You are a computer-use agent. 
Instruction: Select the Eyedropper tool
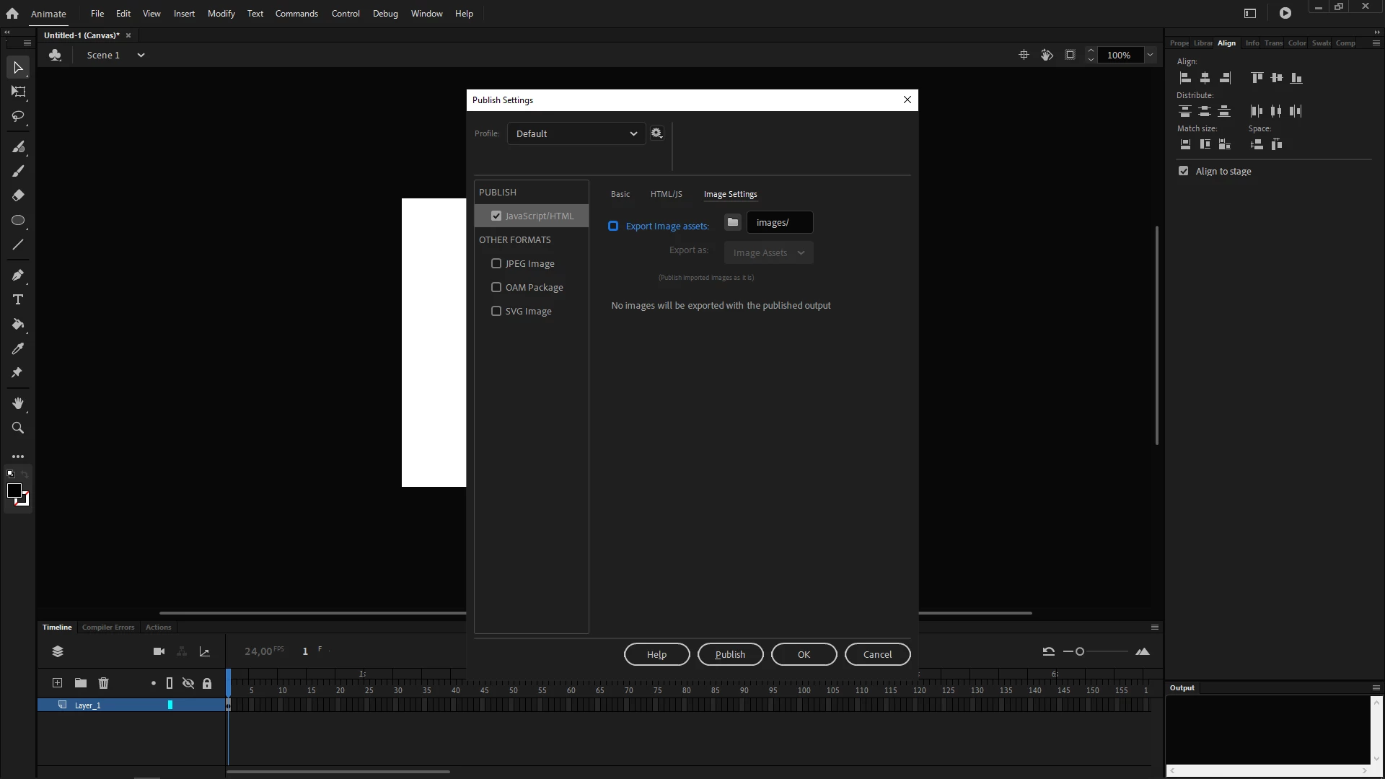click(x=18, y=349)
